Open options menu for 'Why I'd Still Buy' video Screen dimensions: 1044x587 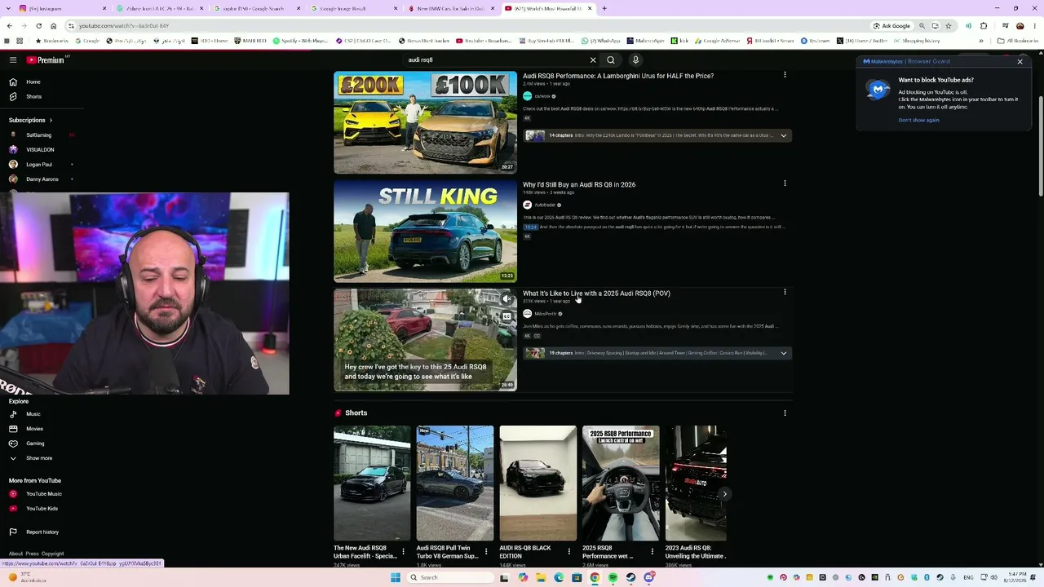[785, 183]
